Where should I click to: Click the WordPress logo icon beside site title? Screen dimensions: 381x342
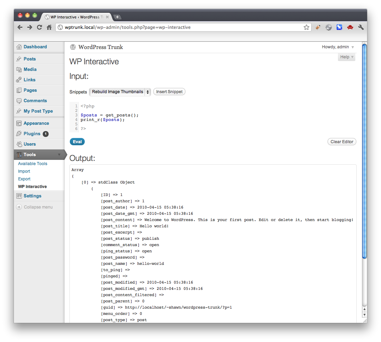tap(73, 47)
